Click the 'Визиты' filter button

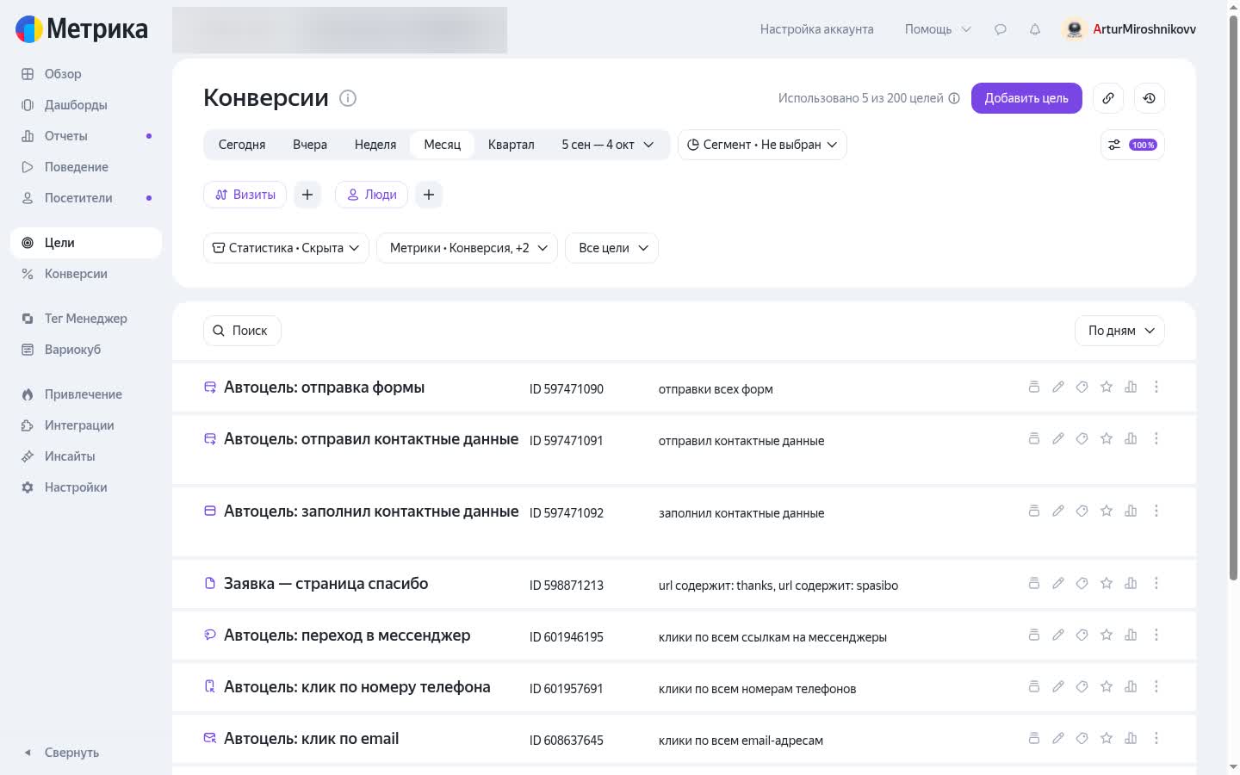click(x=245, y=195)
